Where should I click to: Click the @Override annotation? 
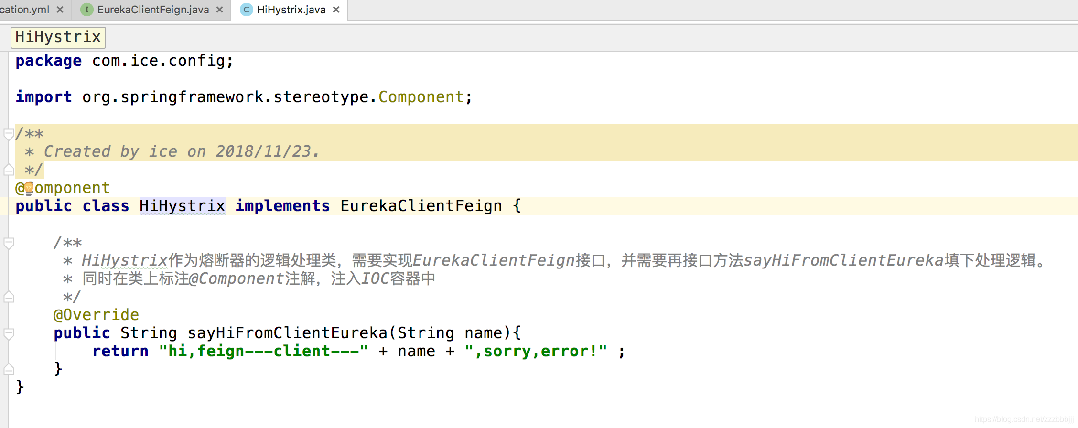(x=96, y=315)
